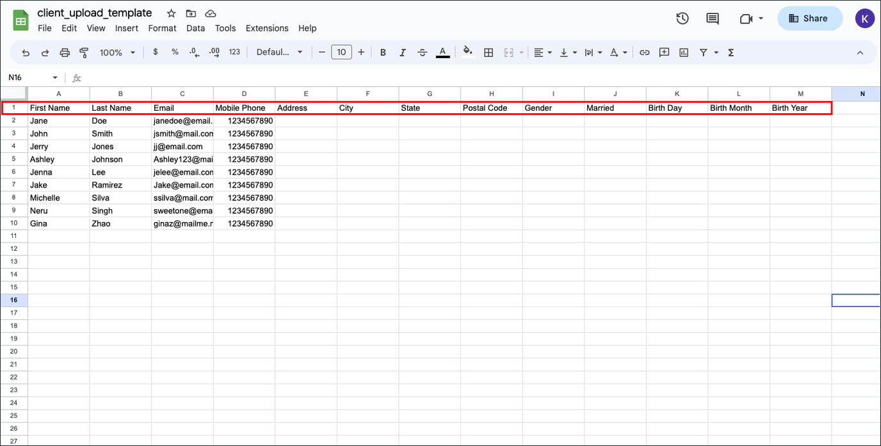Viewport: 881px width, 446px height.
Task: Open more number formats with 123
Action: 234,52
